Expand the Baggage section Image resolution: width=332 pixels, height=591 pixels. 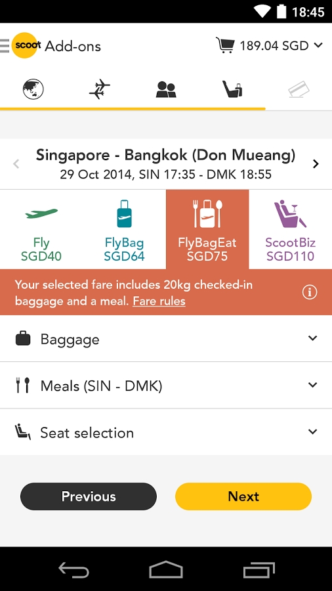[166, 338]
